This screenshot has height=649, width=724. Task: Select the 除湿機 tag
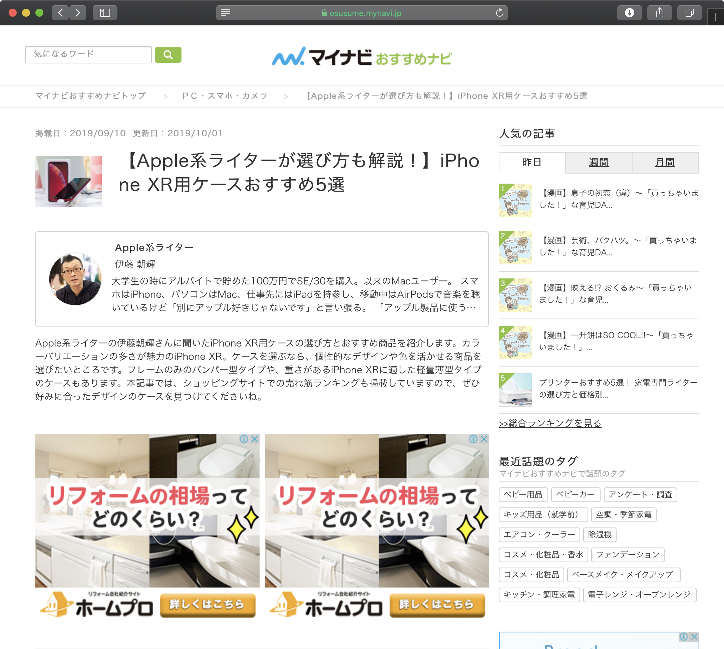(x=600, y=534)
